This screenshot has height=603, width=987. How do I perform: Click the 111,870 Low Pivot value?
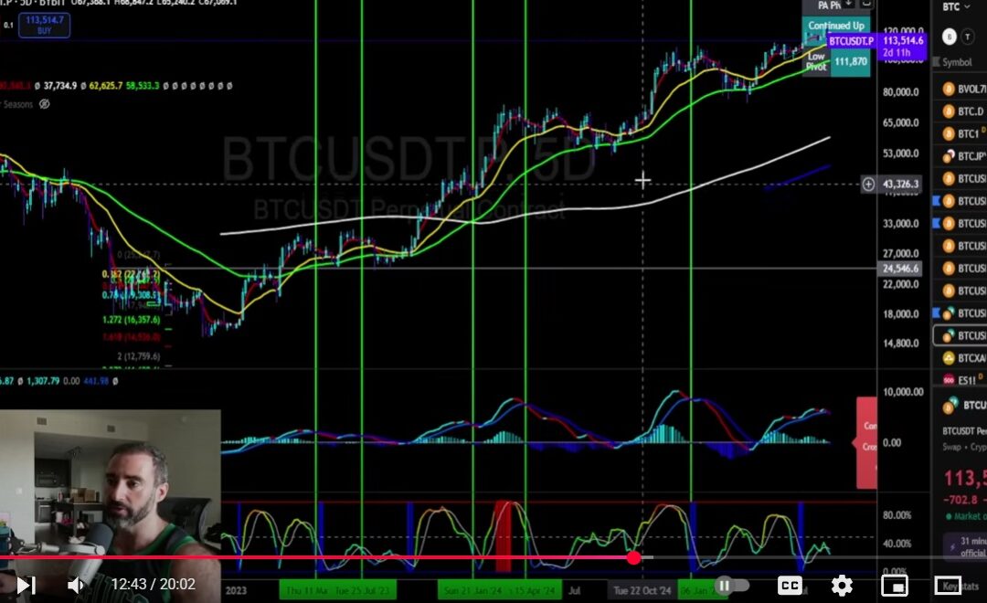click(851, 62)
